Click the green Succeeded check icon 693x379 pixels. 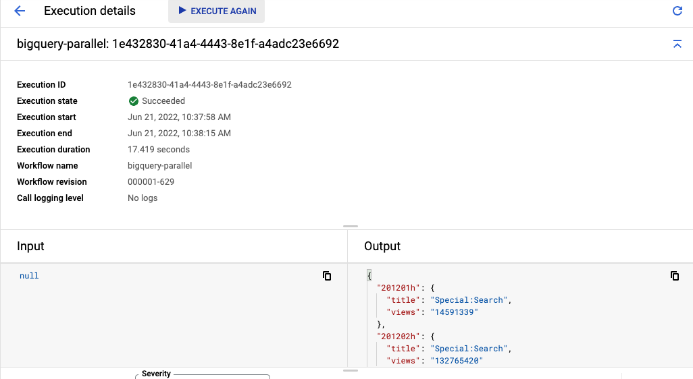[133, 101]
